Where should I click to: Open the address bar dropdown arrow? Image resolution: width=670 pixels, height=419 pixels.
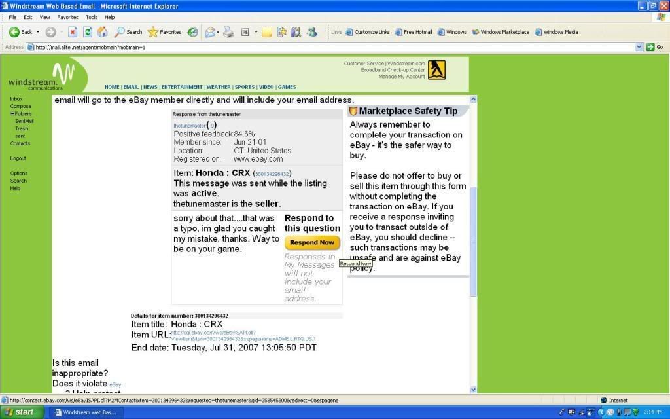click(639, 47)
